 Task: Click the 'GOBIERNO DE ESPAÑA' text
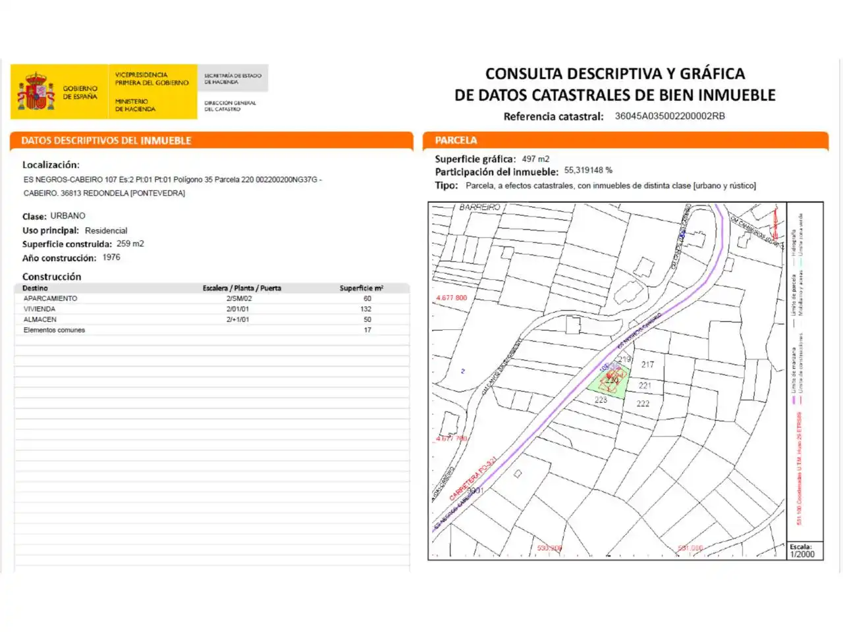click(80, 92)
